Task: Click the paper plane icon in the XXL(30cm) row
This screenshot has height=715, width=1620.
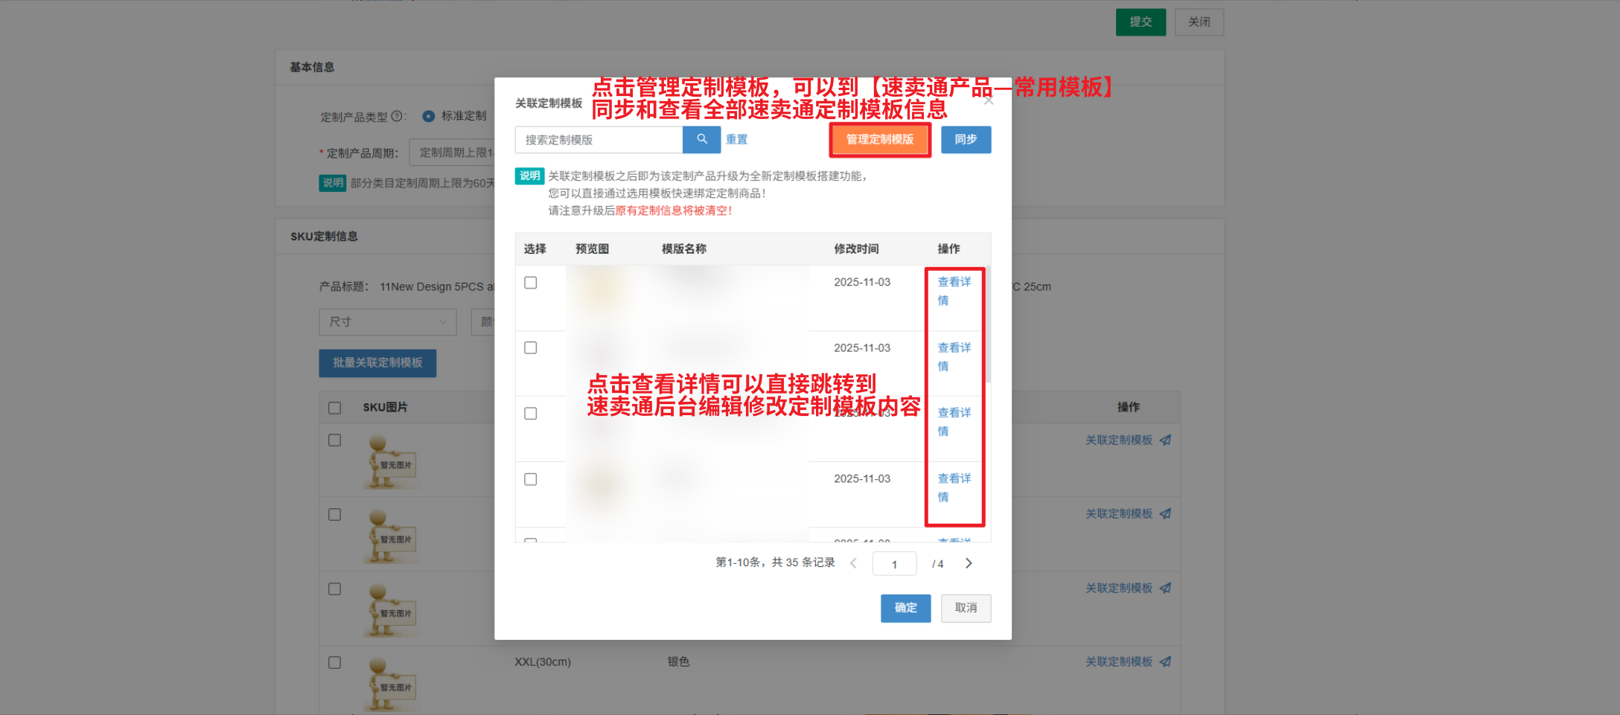Action: pyautogui.click(x=1166, y=661)
